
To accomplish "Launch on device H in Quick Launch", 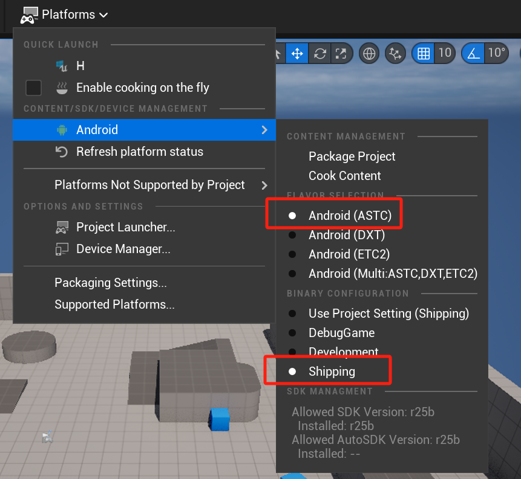I will tap(80, 66).
